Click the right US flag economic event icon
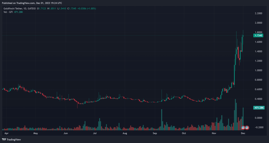269x143 pixels. (247, 128)
